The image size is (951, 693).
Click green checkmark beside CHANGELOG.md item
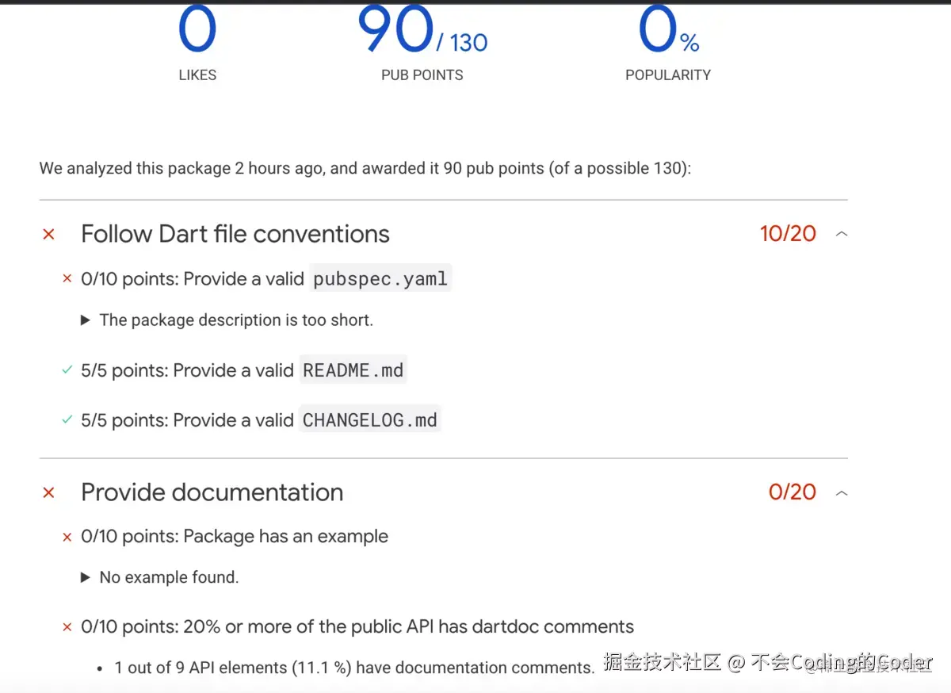(x=67, y=420)
